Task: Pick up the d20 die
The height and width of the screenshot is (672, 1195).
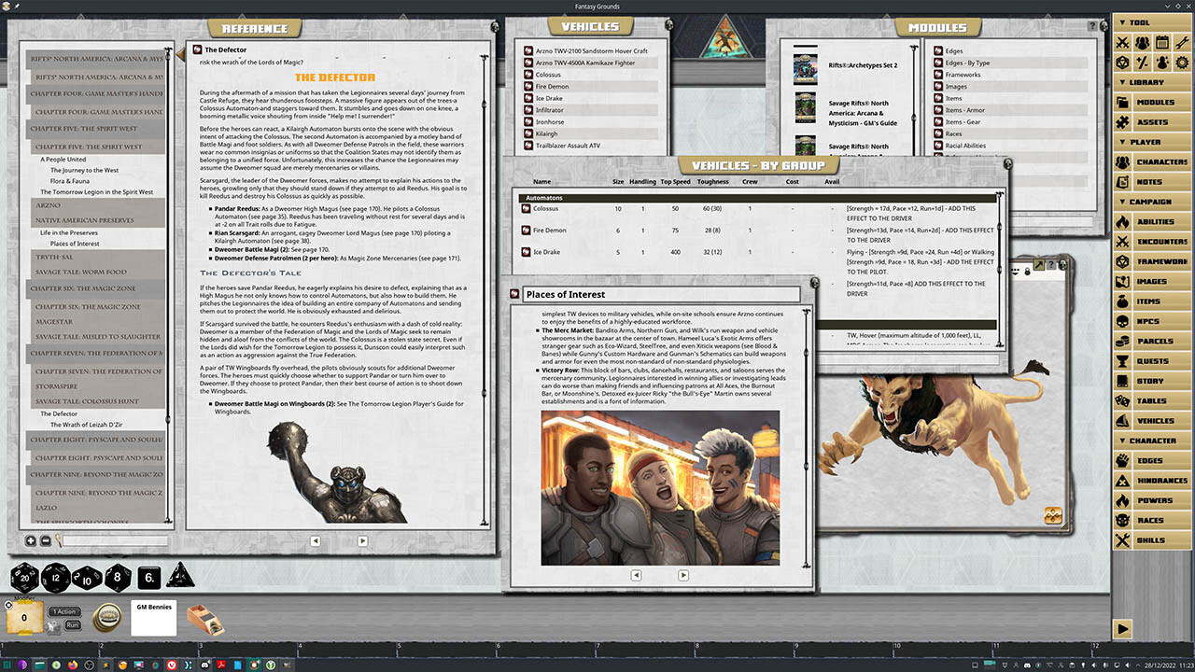Action: (24, 578)
